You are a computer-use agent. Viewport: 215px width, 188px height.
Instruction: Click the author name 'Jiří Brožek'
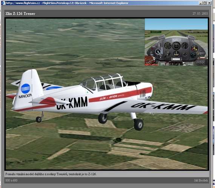(201, 180)
